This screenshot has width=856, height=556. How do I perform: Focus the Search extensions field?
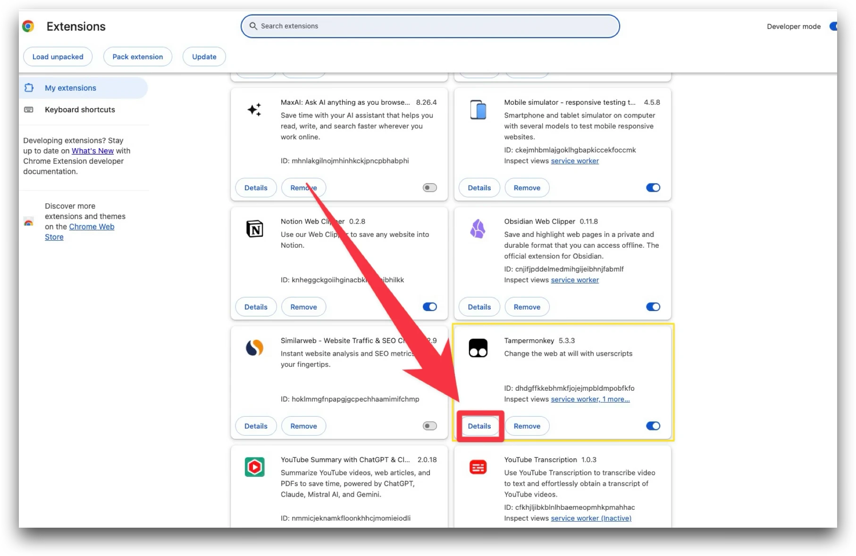click(x=430, y=26)
